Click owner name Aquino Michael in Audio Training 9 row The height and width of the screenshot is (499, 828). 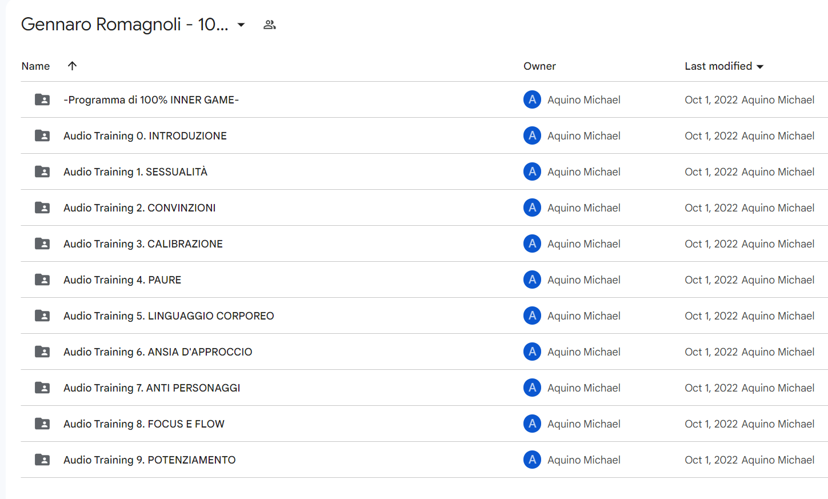click(x=584, y=460)
